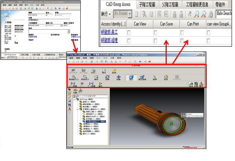Click the green Play button in viewer
235x161 pixels.
pos(100,84)
